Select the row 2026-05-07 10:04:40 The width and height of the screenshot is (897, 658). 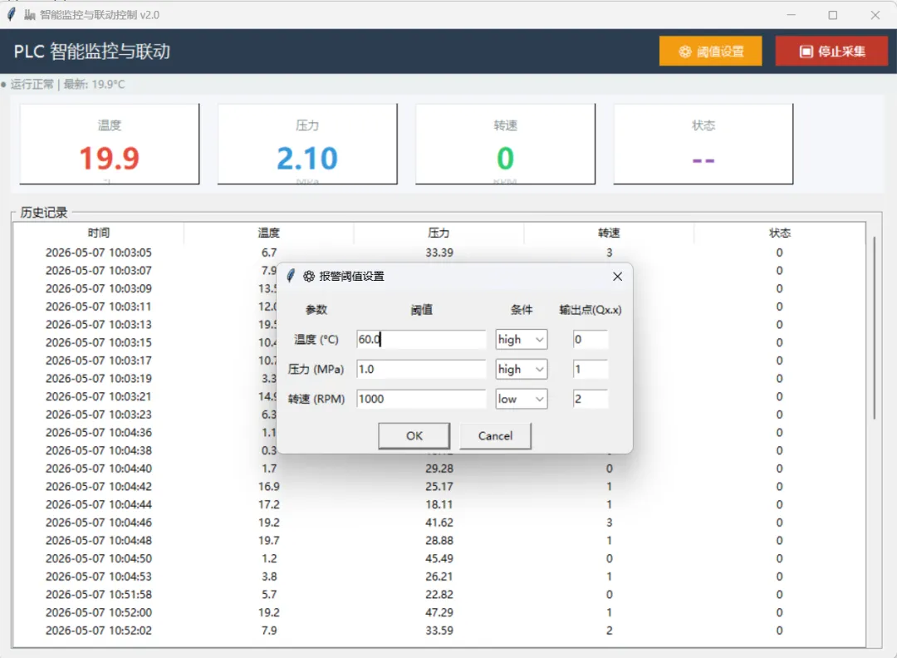pos(439,469)
